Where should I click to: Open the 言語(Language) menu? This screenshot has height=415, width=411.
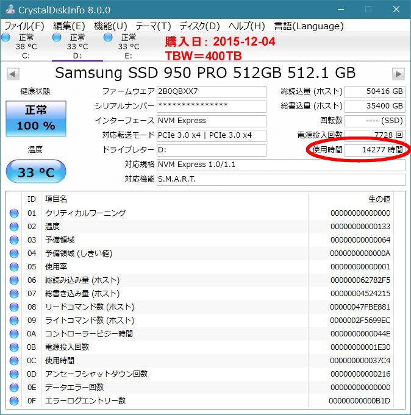tap(309, 26)
